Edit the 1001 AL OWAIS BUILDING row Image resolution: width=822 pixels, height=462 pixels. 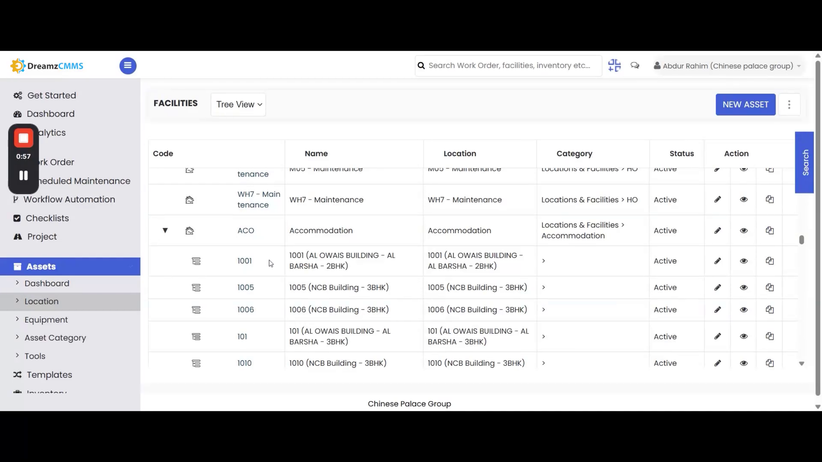[x=718, y=261]
